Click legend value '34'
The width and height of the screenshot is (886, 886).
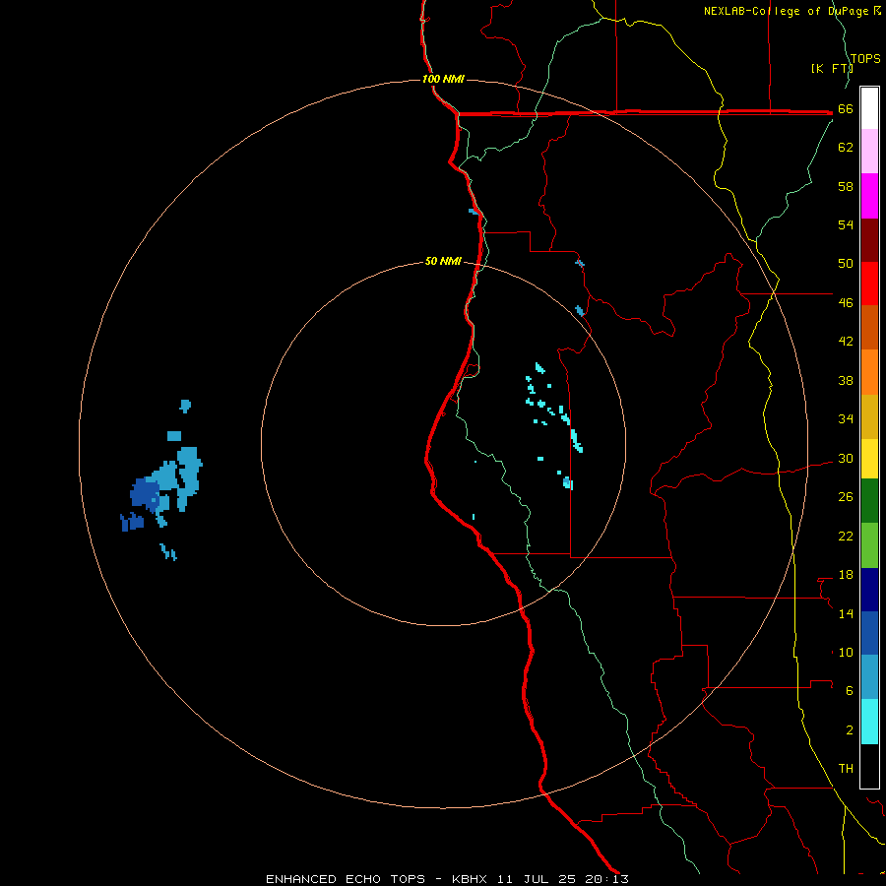846,418
